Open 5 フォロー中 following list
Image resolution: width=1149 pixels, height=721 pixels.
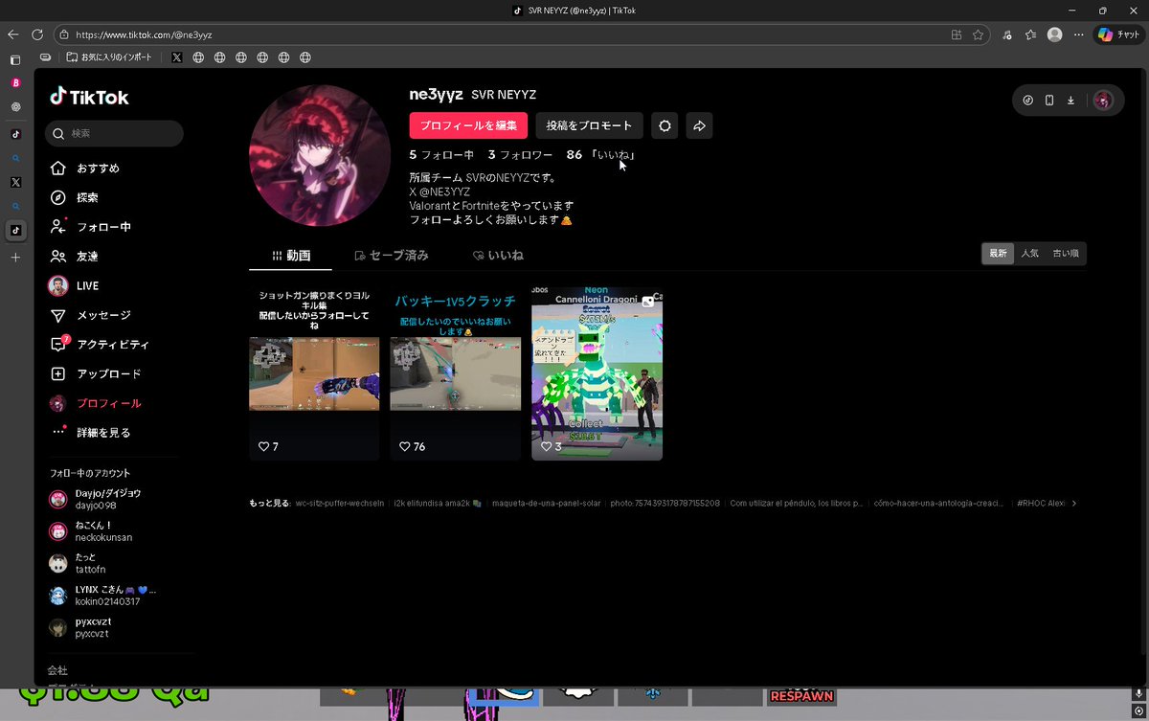(441, 154)
